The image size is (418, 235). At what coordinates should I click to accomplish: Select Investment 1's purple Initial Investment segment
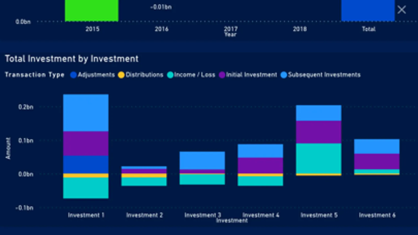pyautogui.click(x=86, y=144)
